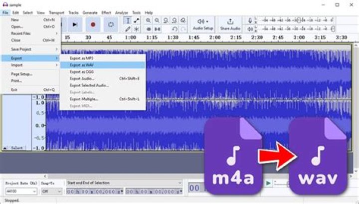359x204 pixels.
Task: Choose Export as WAV from submenu
Action: click(x=82, y=65)
